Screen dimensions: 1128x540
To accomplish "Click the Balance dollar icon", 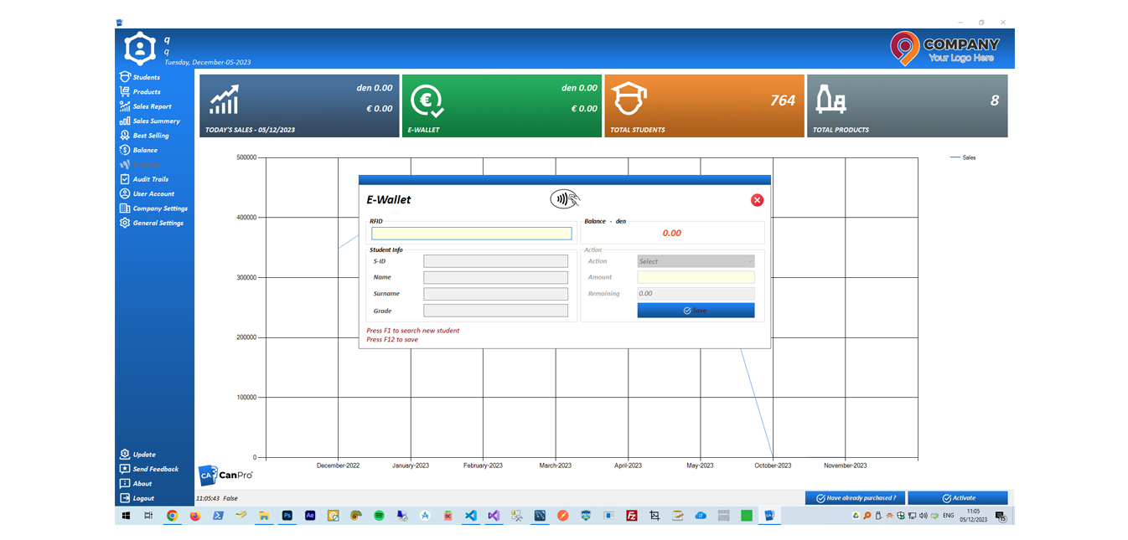I will 125,150.
